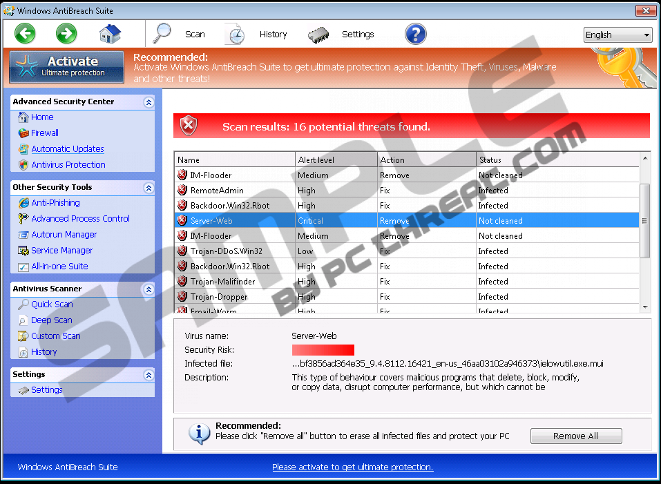Open the Automatic Updates link
The height and width of the screenshot is (484, 661).
[68, 148]
